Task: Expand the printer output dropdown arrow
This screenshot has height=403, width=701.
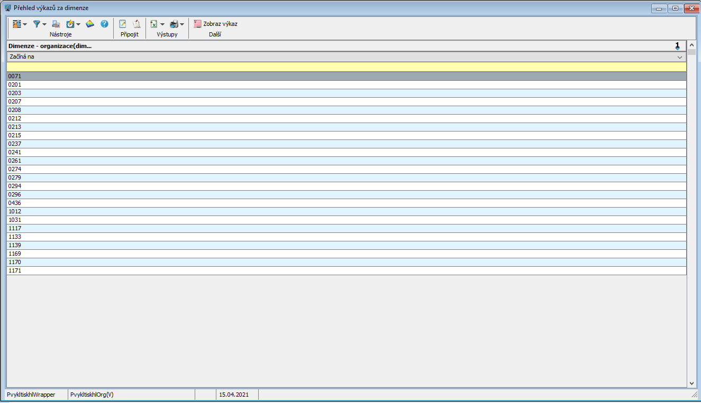Action: [182, 24]
